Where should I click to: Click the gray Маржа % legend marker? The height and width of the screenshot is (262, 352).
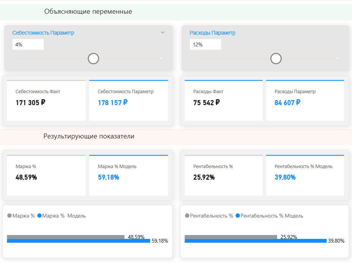coord(9,216)
